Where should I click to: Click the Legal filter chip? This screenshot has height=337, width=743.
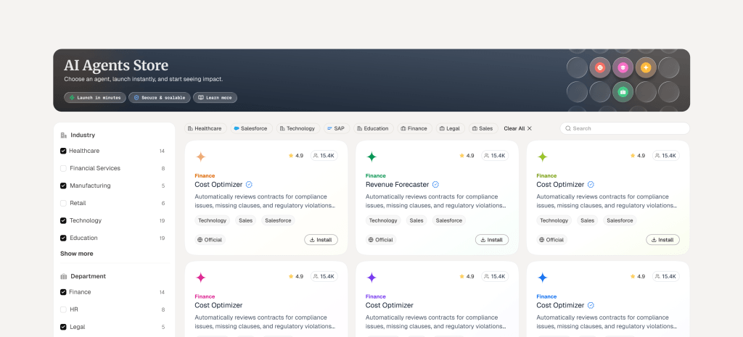[x=450, y=128]
